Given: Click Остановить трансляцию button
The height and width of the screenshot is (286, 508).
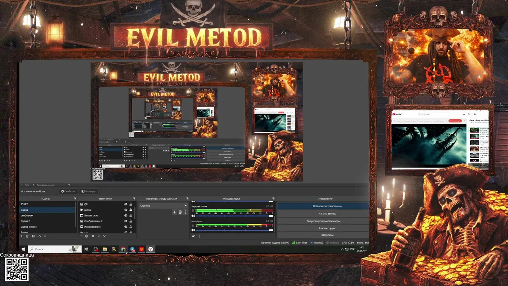Looking at the screenshot, I should point(323,206).
